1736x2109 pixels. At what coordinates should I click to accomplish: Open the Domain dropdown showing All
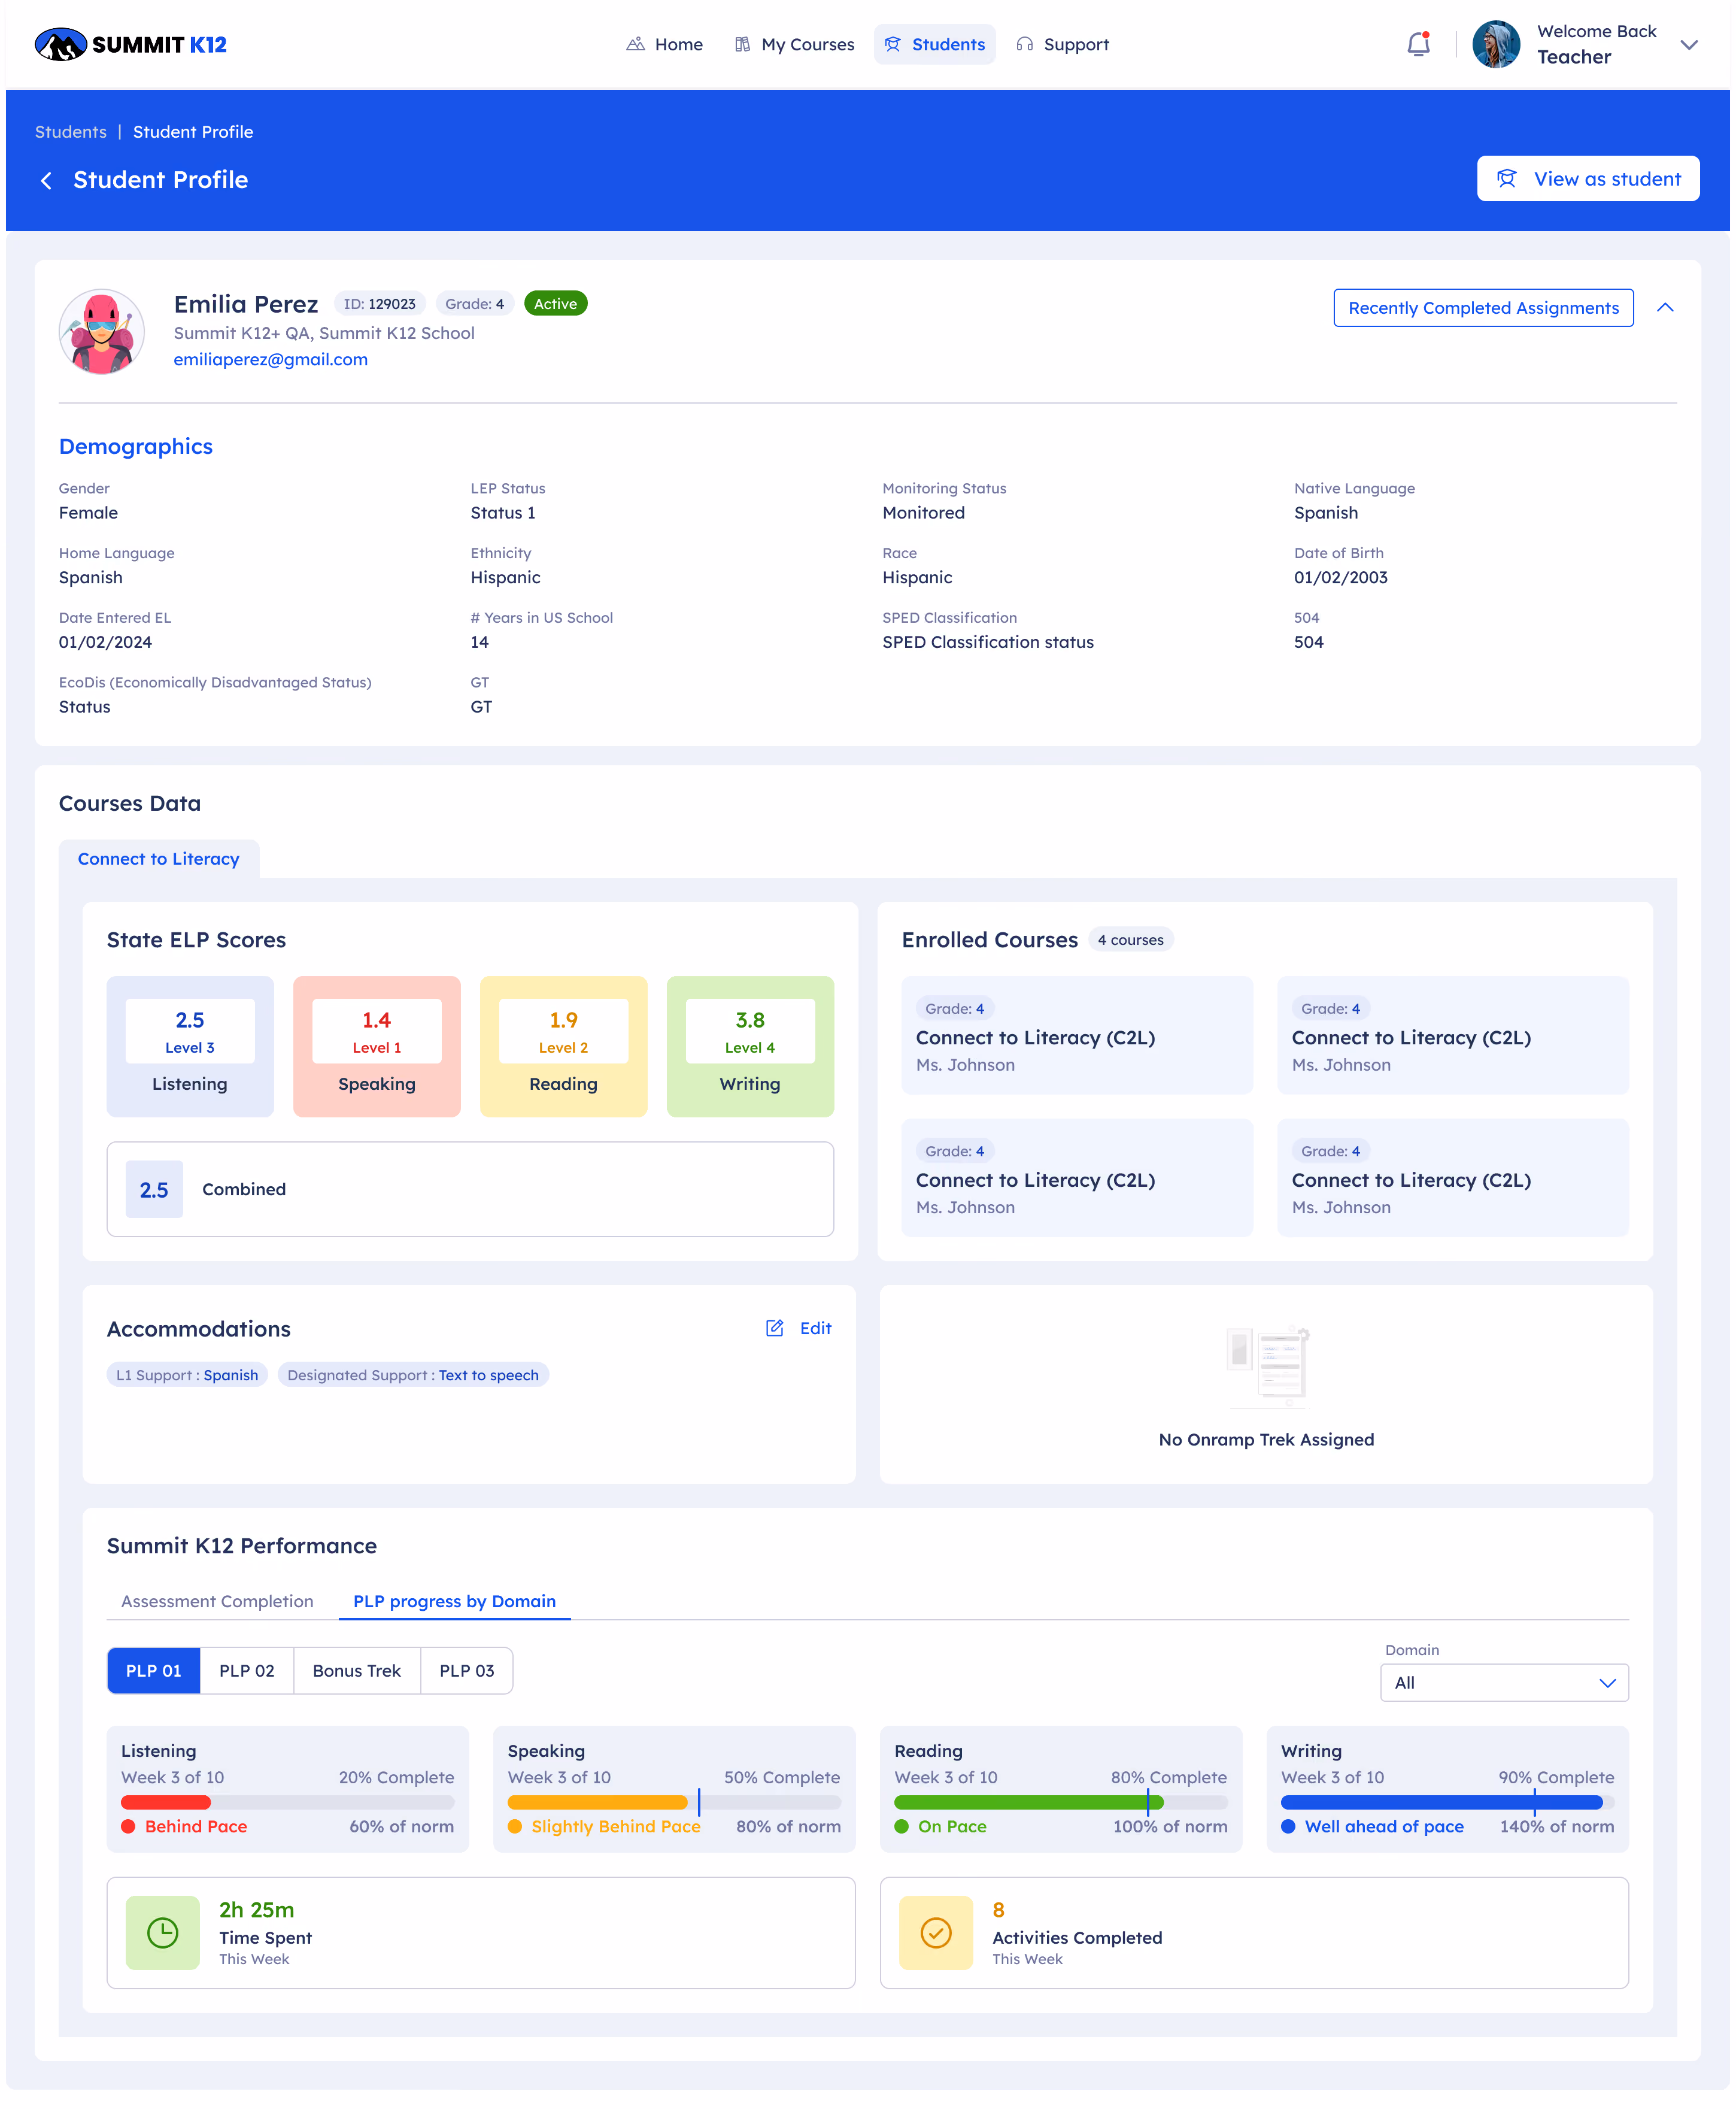(1504, 1682)
